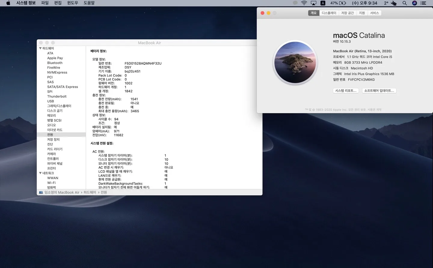Select 프린터 in the sidebar

[51, 168]
